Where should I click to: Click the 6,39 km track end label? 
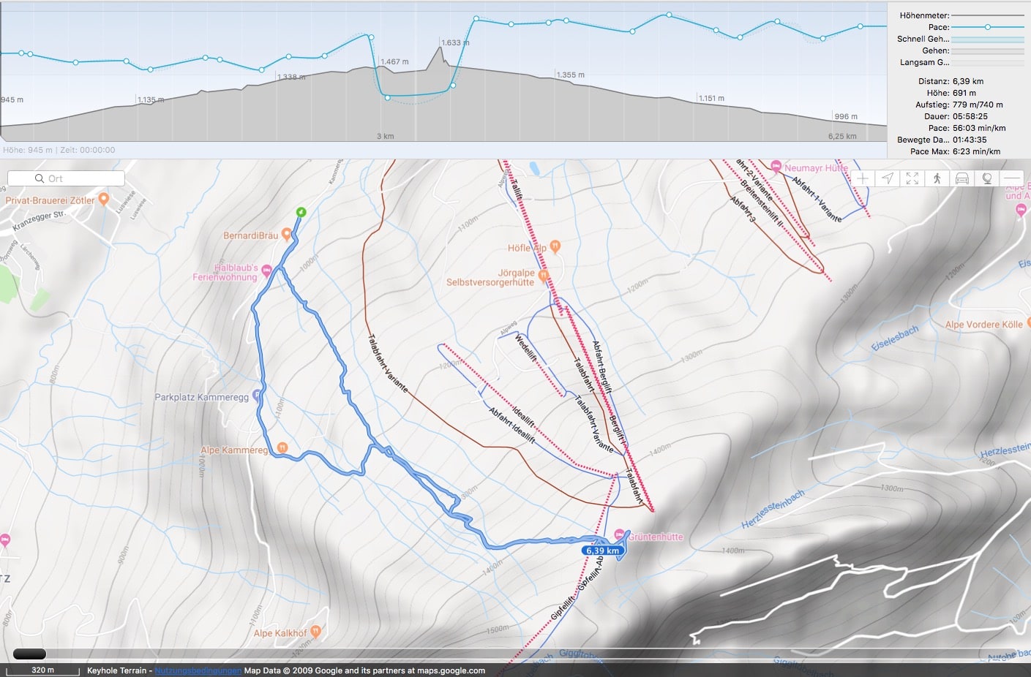coord(602,551)
